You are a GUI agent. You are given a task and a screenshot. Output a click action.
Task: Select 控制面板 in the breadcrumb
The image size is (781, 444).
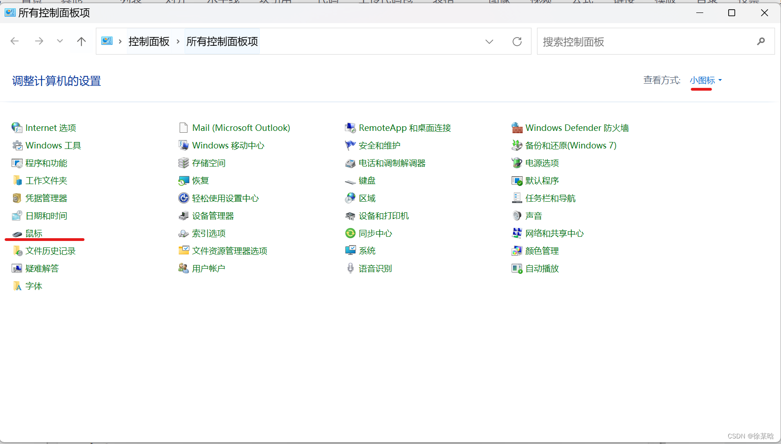pos(149,41)
